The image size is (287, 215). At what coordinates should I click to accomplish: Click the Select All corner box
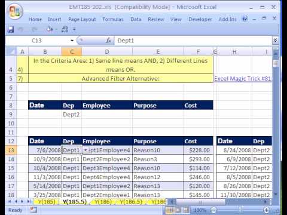pos(11,52)
